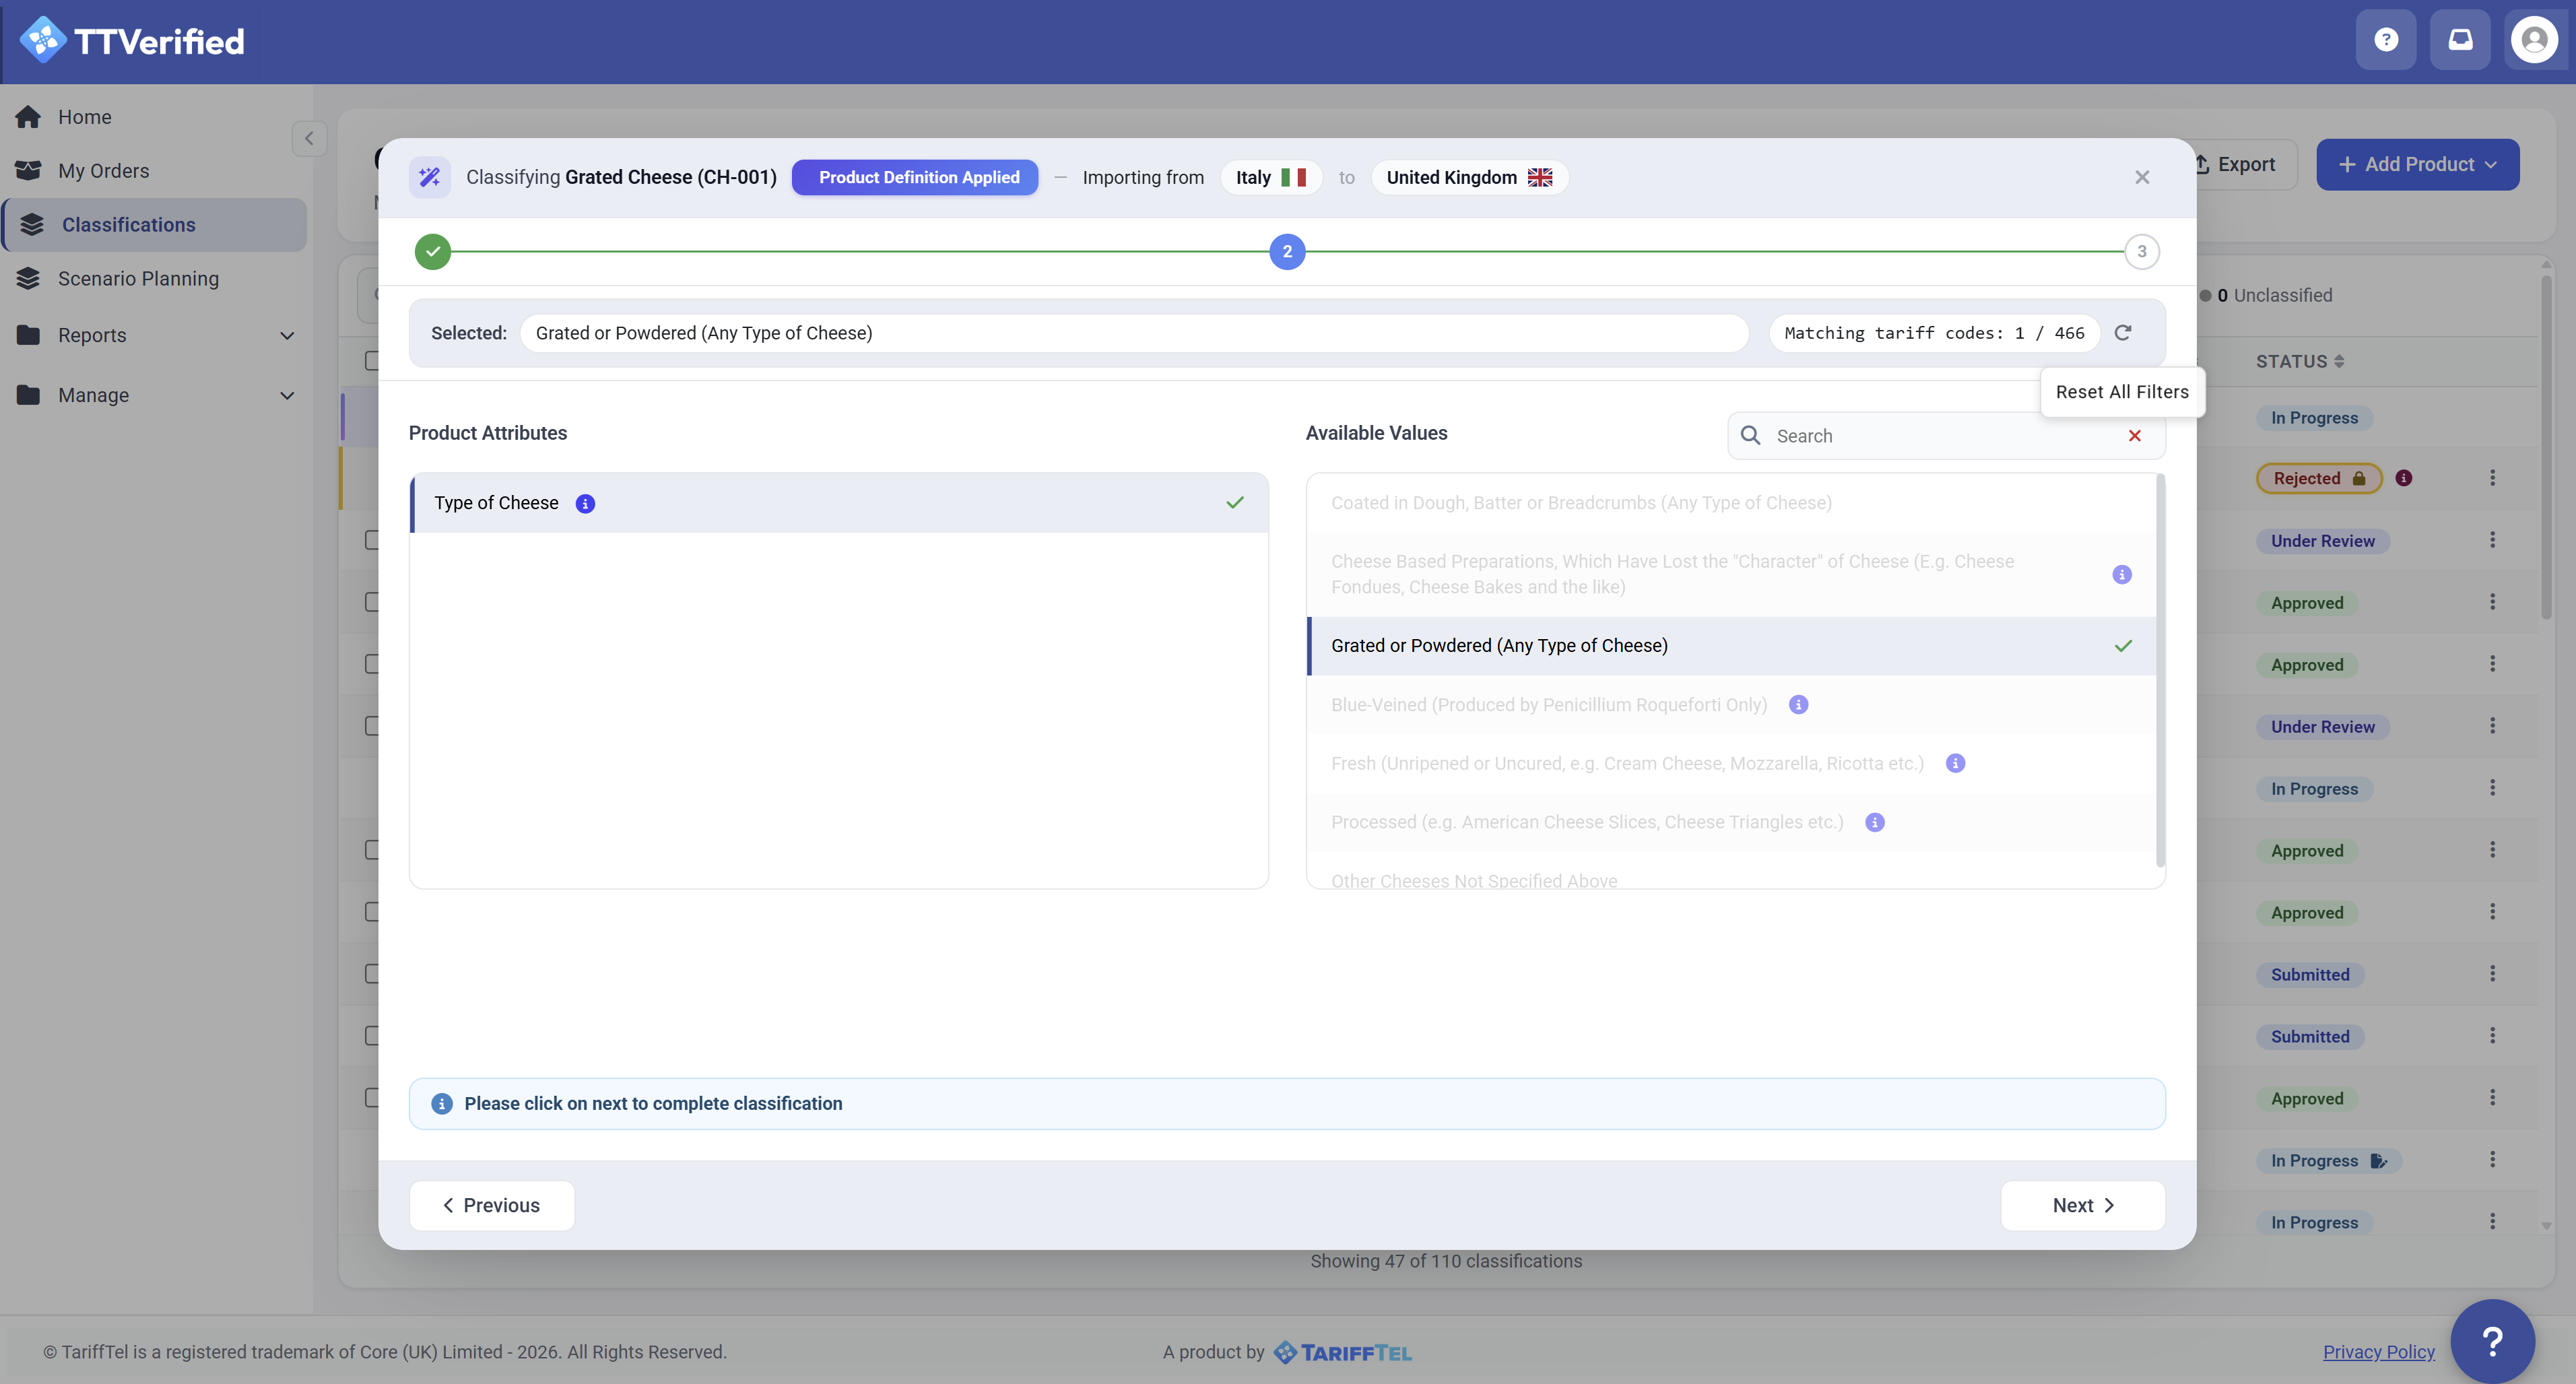Click the 0 Unclassified filter

coord(2265,295)
